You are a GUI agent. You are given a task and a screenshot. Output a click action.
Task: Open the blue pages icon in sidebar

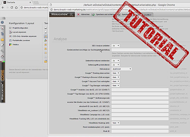pyautogui.click(x=2, y=34)
